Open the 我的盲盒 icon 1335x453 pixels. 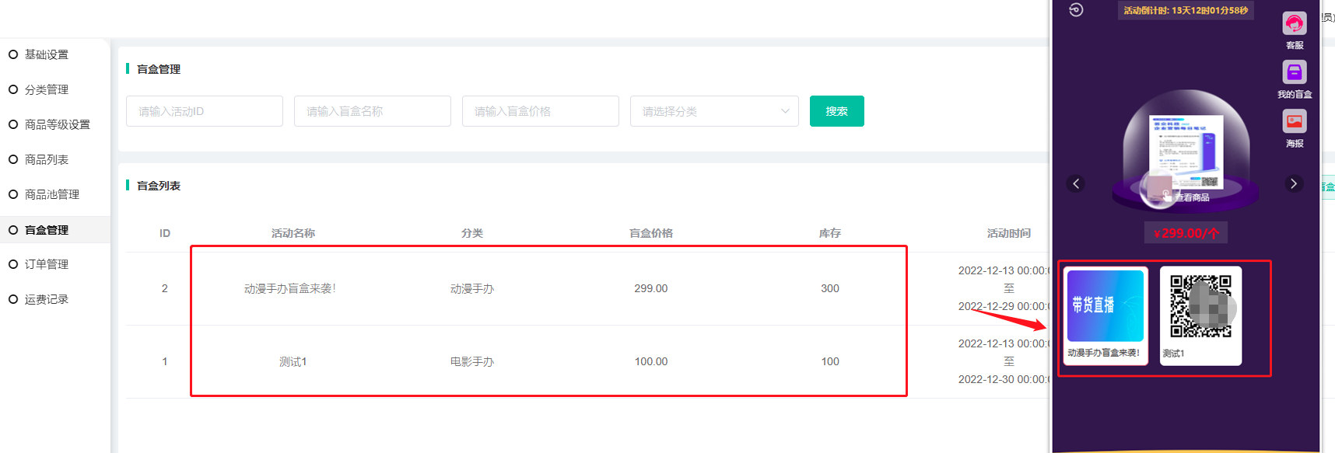[1294, 73]
